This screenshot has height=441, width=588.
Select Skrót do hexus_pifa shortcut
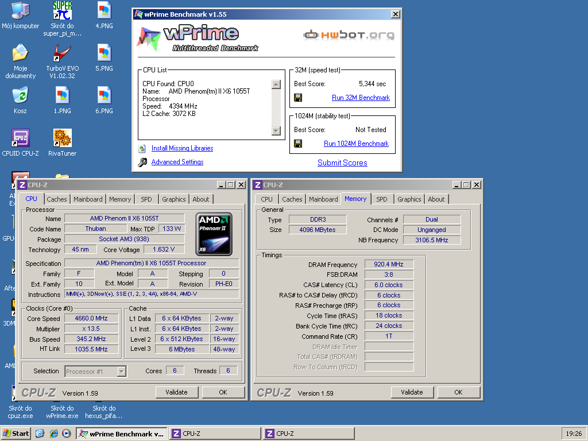(x=104, y=412)
